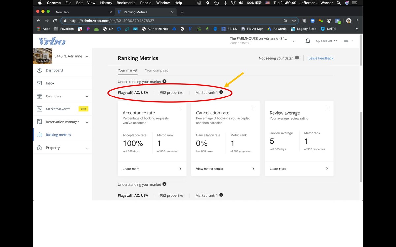The image size is (396, 247).
Task: Click the Property house icon
Action: (39, 148)
